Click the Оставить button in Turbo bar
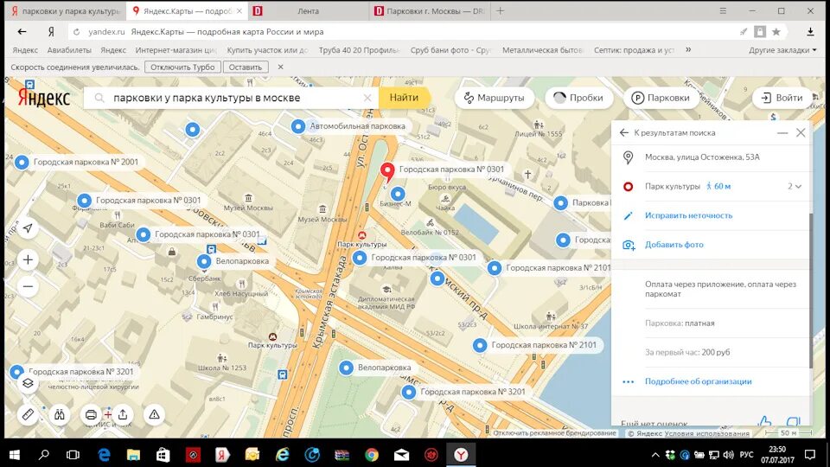The width and height of the screenshot is (830, 467). [246, 67]
